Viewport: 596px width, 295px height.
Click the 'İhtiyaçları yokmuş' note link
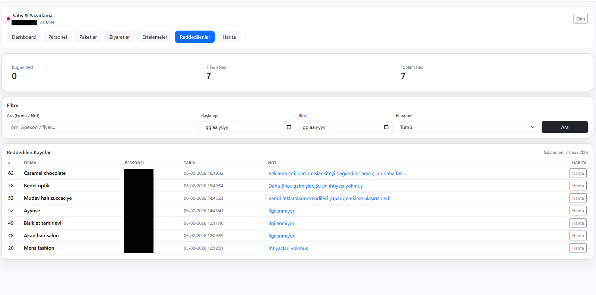click(288, 248)
